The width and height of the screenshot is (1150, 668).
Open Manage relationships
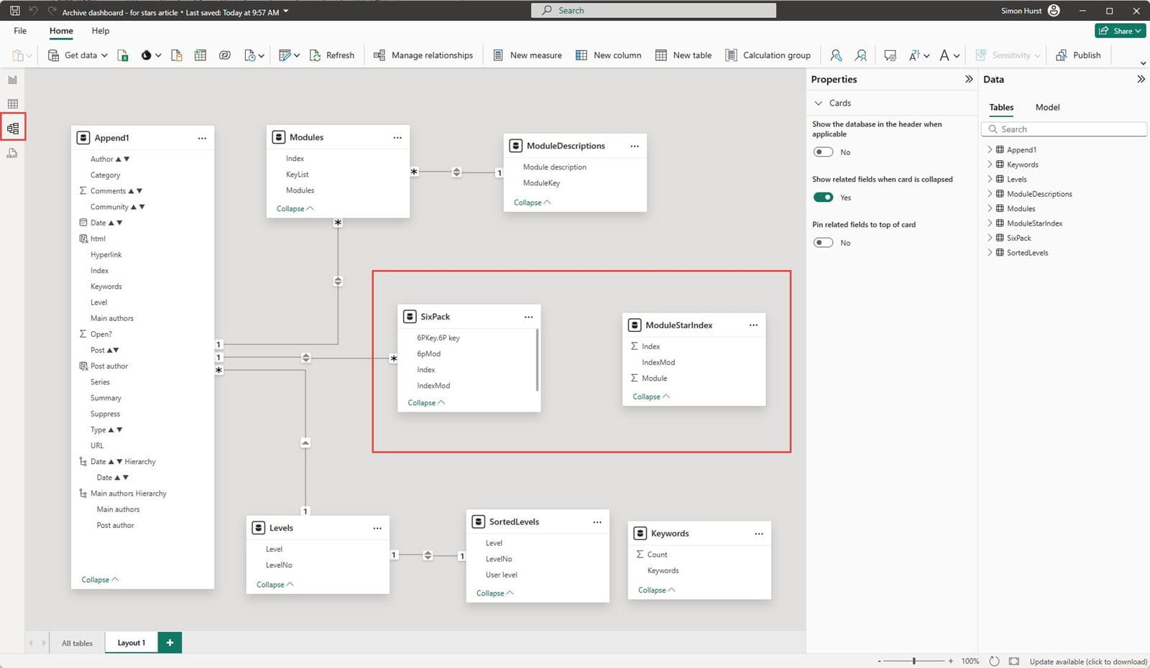[x=423, y=55]
